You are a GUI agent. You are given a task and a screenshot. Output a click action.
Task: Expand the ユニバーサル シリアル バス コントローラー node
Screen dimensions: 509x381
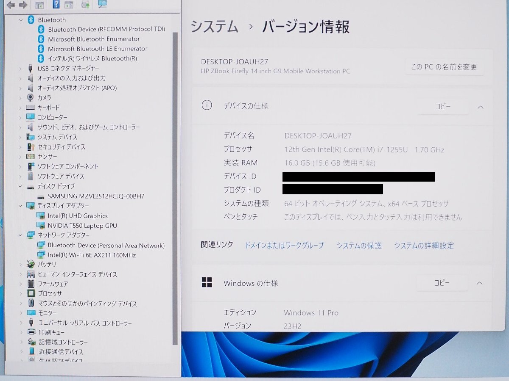[20, 323]
